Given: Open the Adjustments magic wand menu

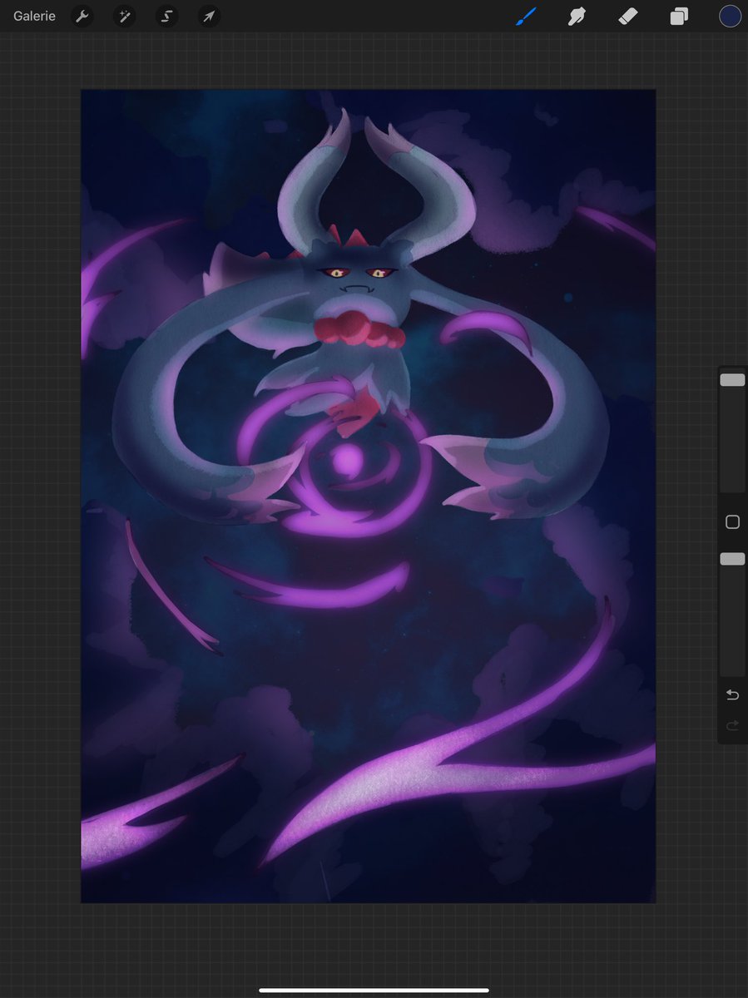Looking at the screenshot, I should [x=125, y=16].
